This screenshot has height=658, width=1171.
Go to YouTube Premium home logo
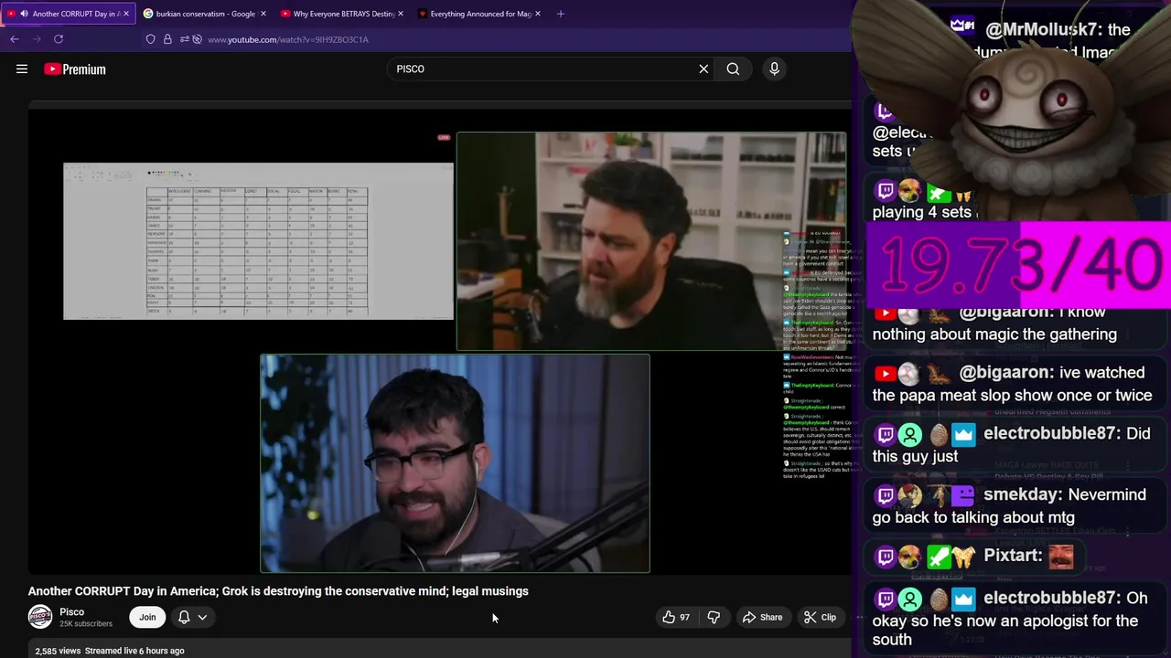click(x=75, y=69)
